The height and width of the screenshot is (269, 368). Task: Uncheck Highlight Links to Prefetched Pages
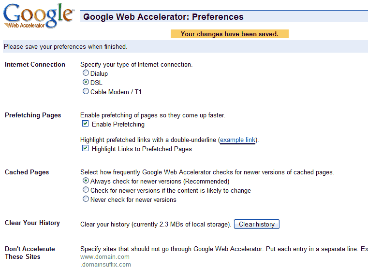86,149
